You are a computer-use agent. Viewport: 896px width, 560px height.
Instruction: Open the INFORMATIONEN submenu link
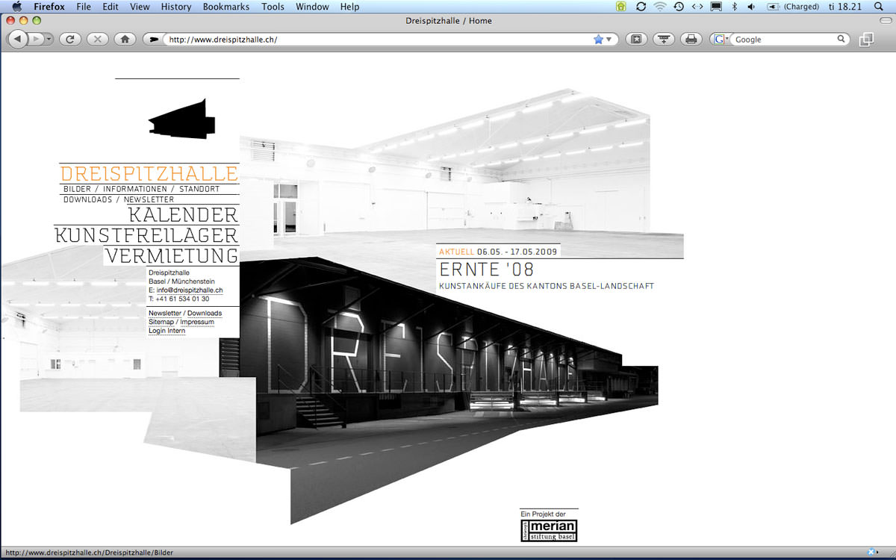click(x=135, y=190)
